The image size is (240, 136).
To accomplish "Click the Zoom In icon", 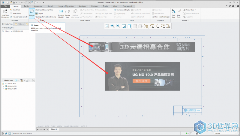I will [113, 26].
